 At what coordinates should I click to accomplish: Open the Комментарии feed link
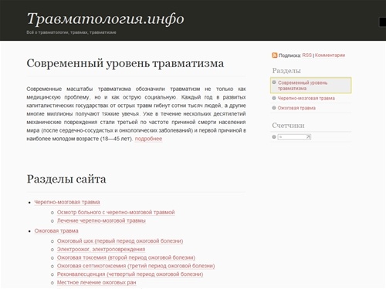[x=330, y=55]
